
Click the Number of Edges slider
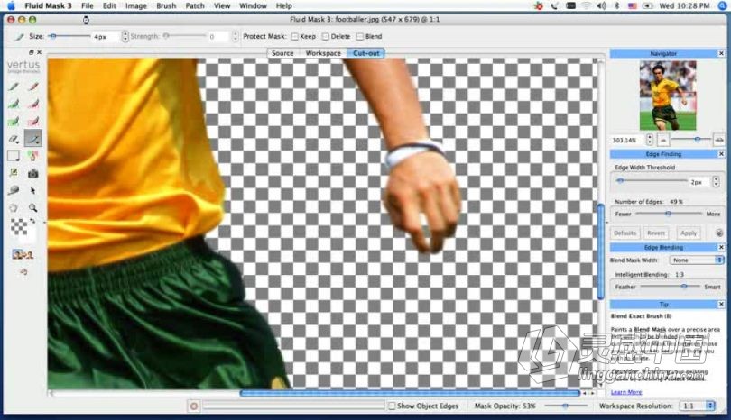(669, 214)
